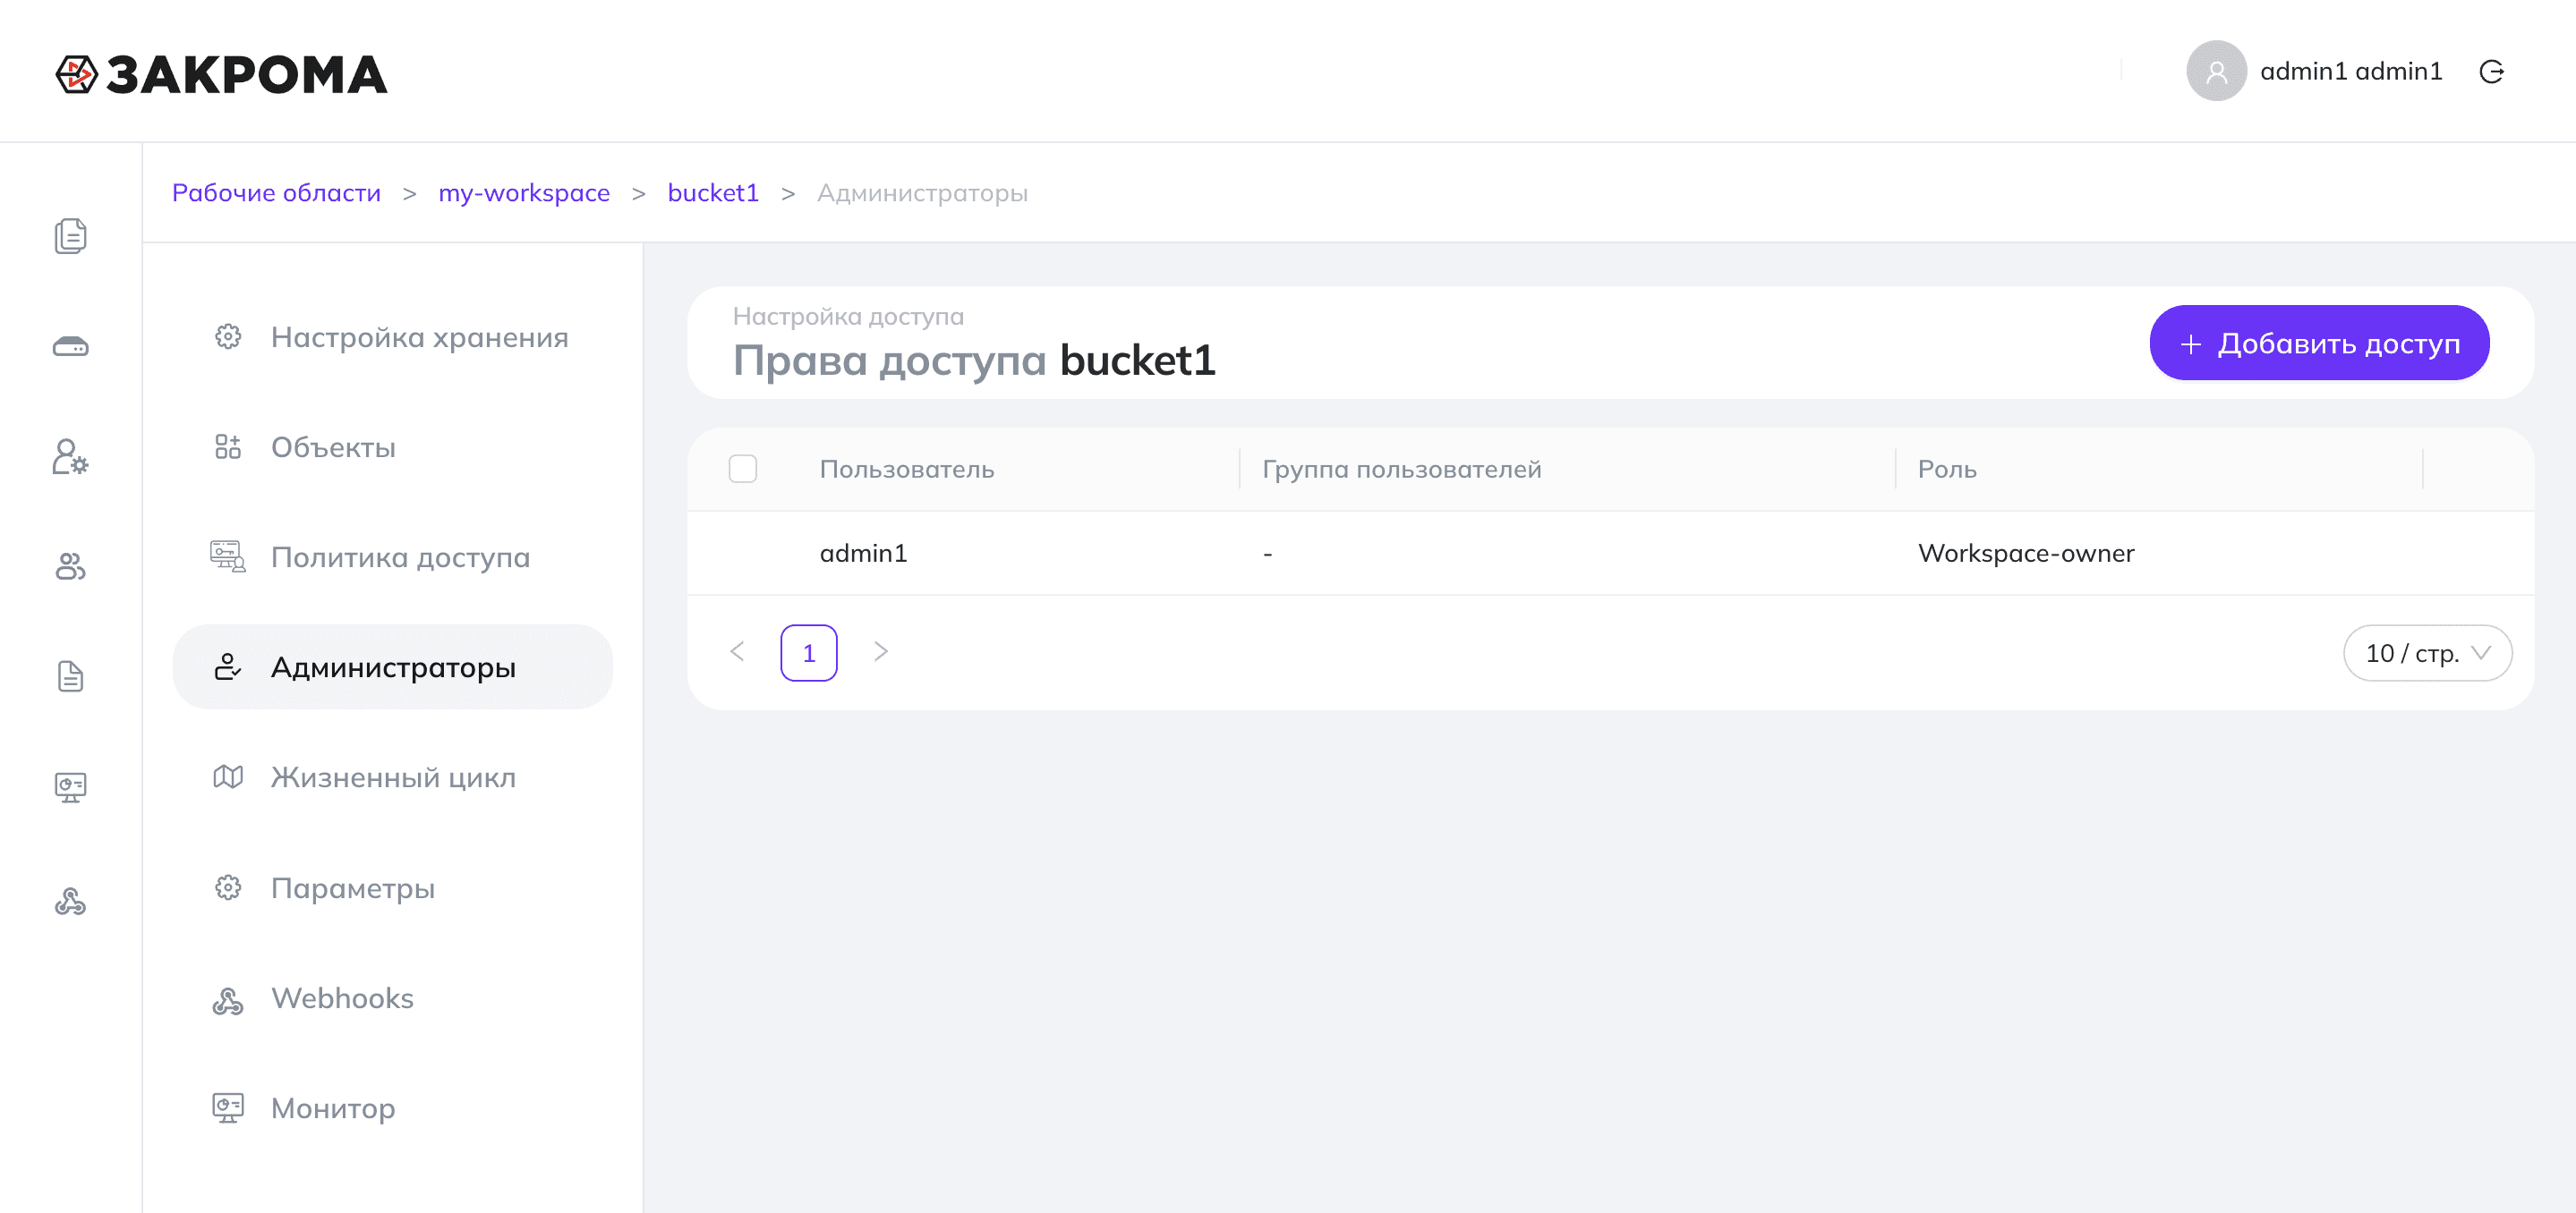Click Пользователь column header
The image size is (2576, 1213).
point(907,469)
